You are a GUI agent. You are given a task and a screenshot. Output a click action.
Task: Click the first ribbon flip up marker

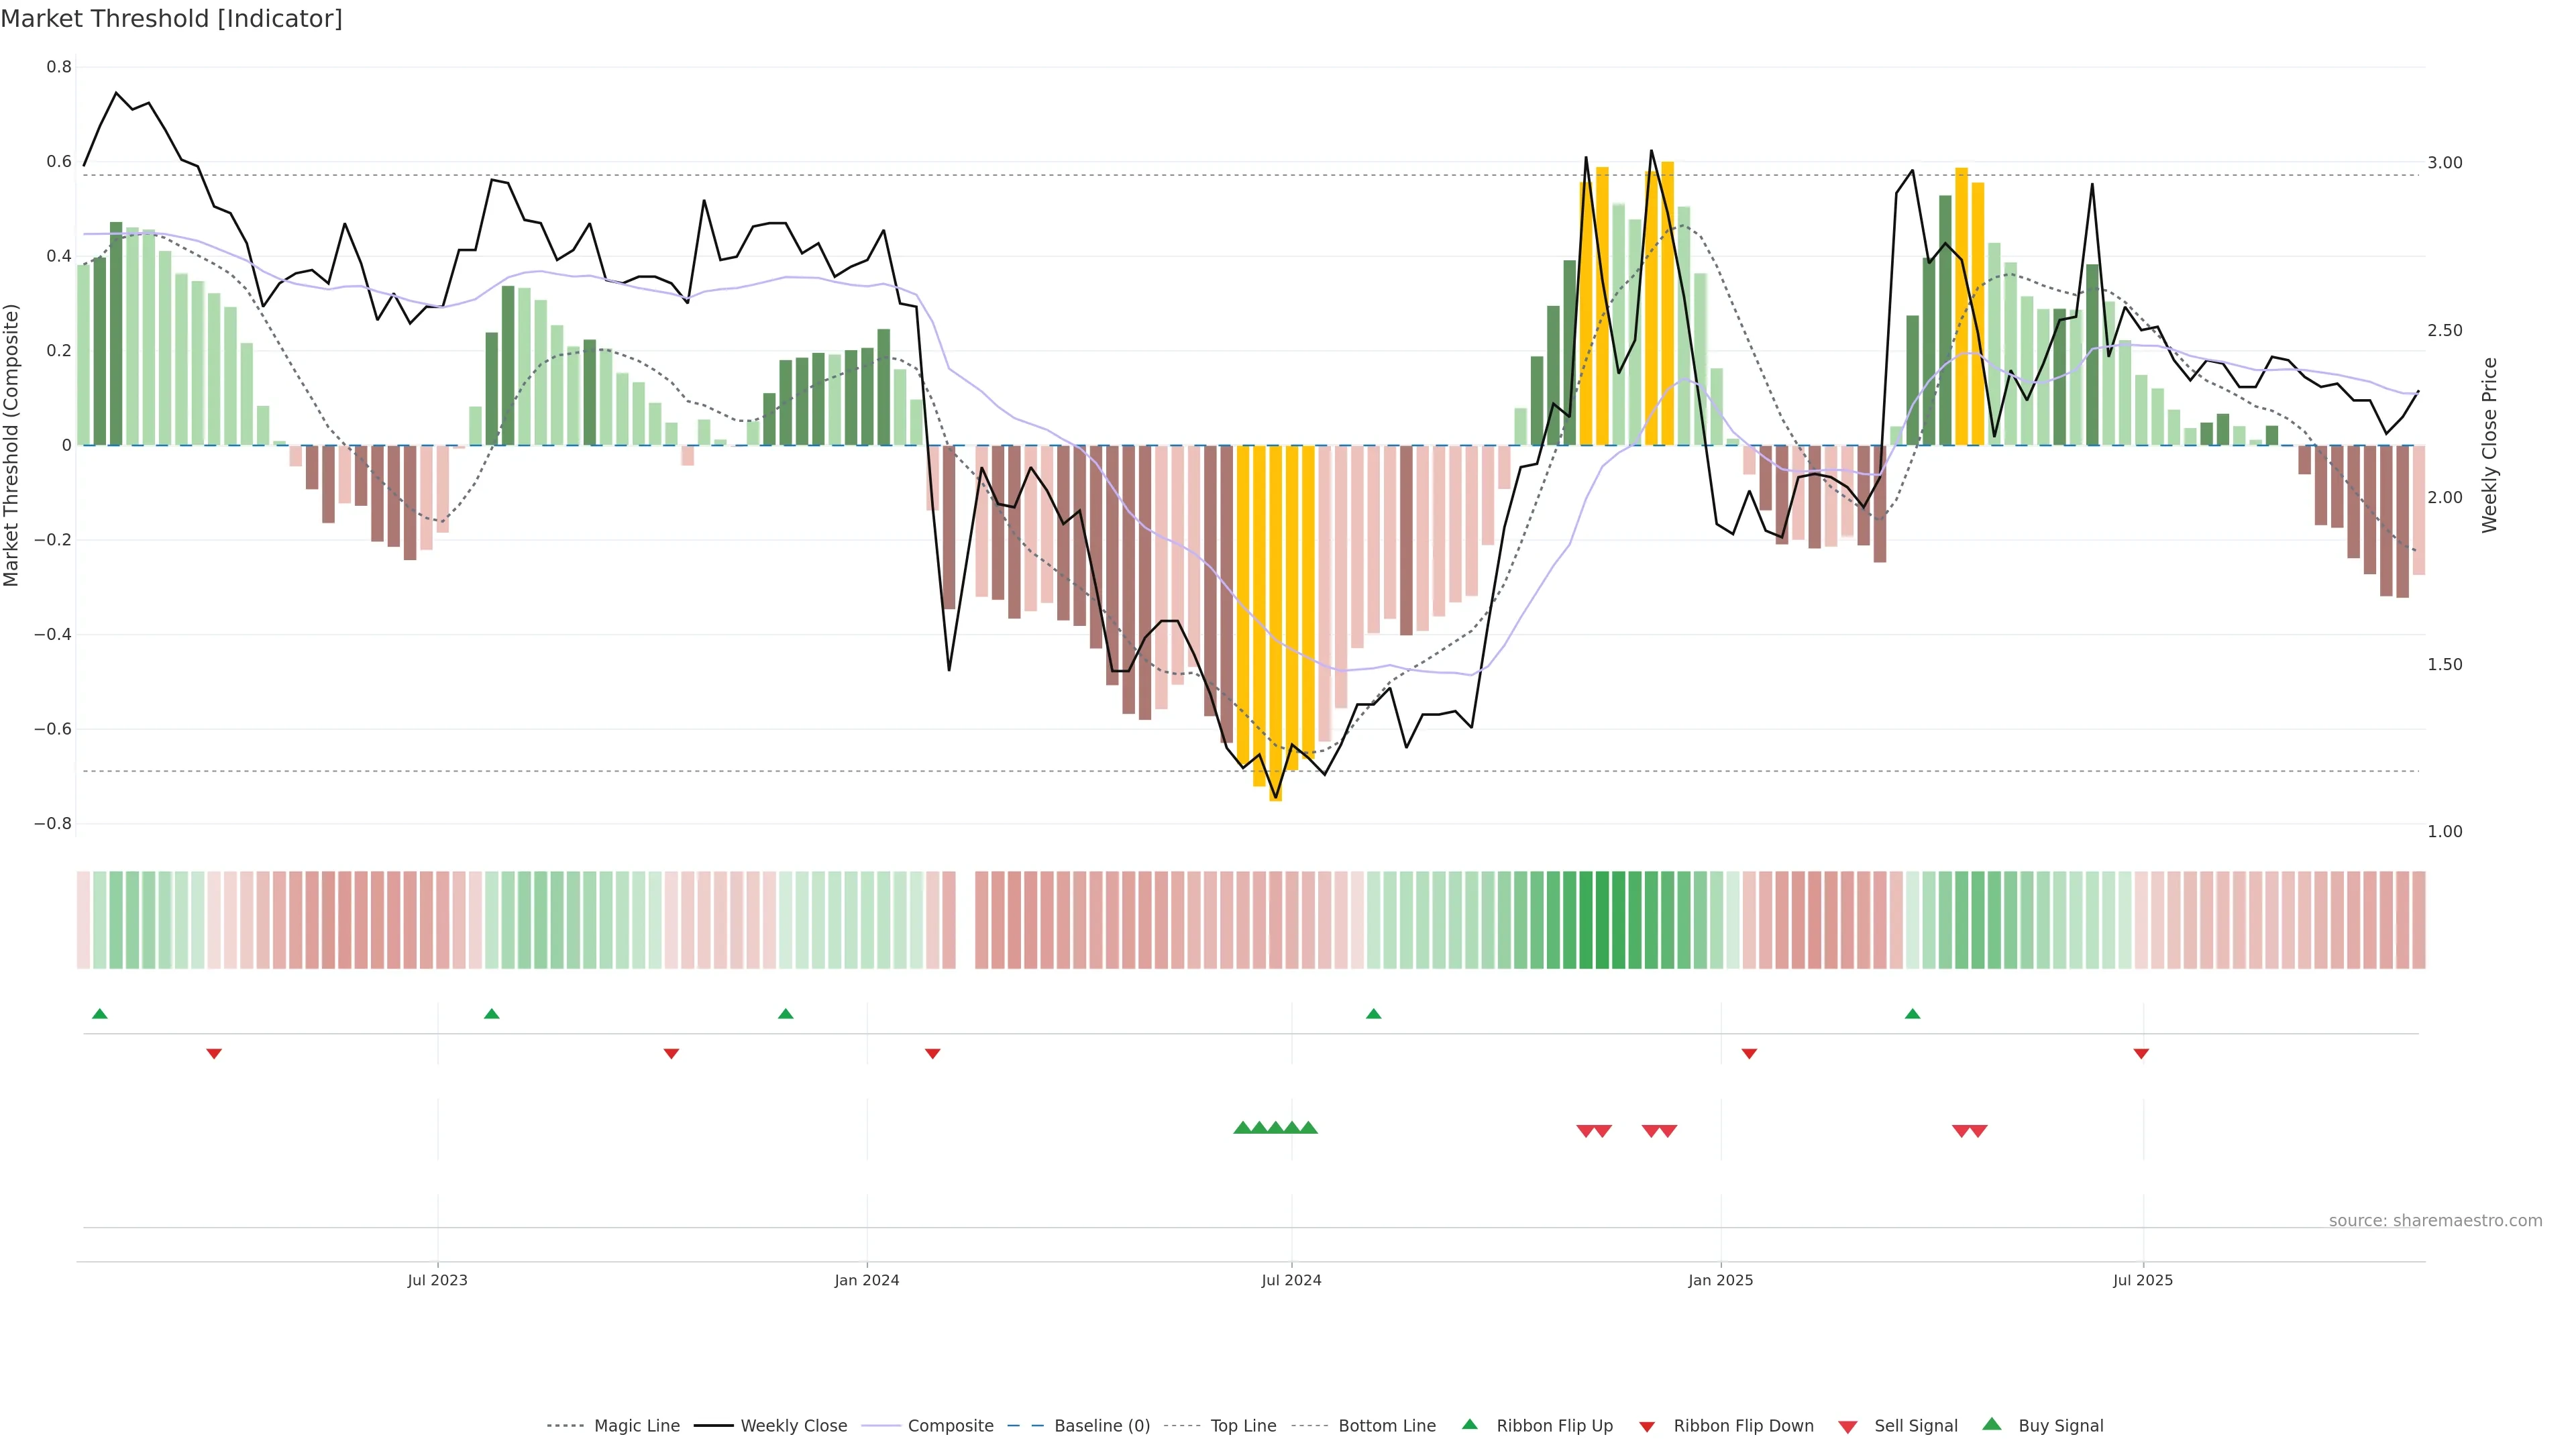[99, 1014]
